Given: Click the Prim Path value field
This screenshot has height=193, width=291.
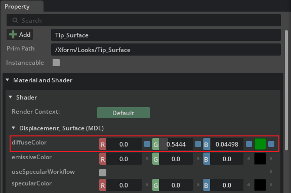Looking at the screenshot, I should [x=166, y=50].
